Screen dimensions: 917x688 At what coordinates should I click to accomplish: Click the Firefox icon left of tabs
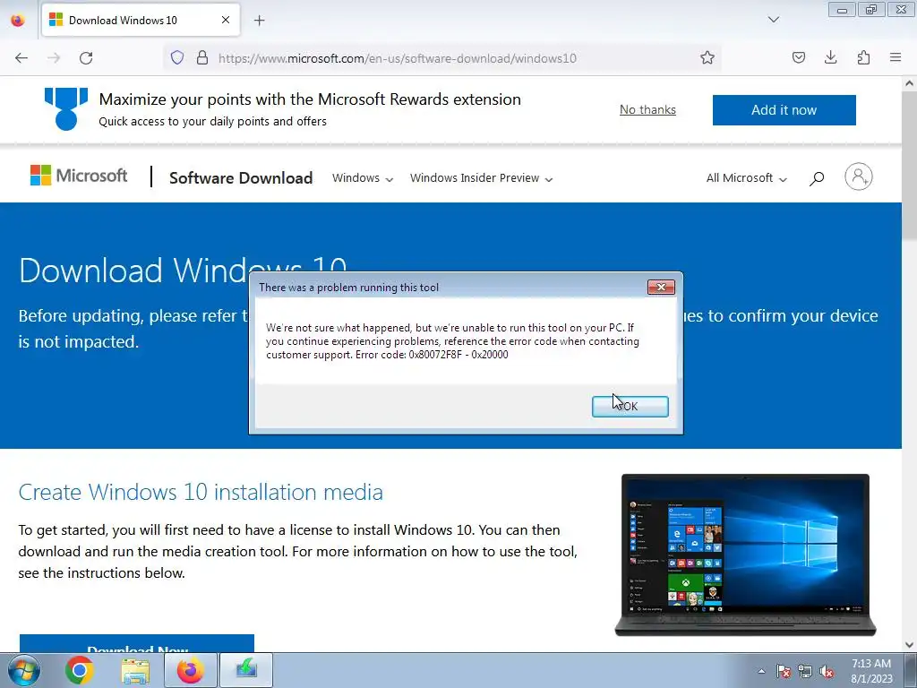(x=18, y=20)
